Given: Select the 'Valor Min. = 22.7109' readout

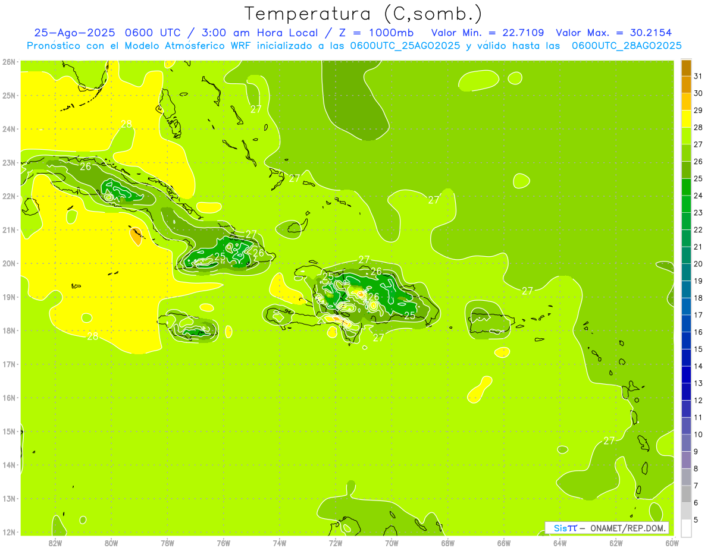Looking at the screenshot, I should (488, 33).
